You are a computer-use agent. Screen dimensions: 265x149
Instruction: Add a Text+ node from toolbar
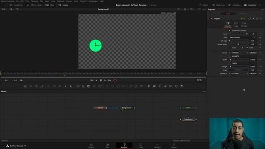tap(36, 87)
